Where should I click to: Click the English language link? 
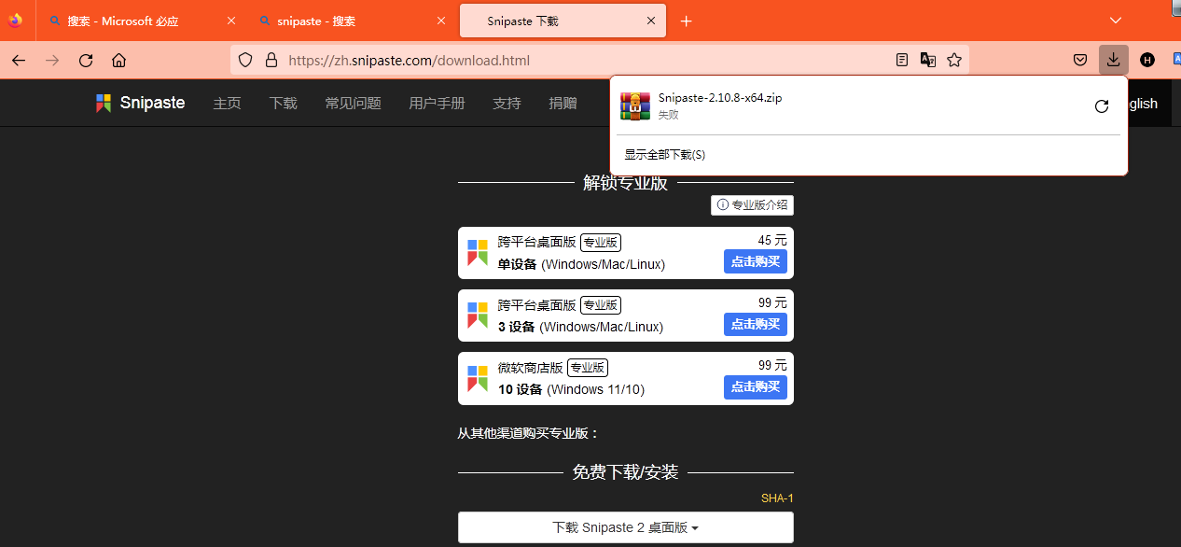pos(1143,104)
